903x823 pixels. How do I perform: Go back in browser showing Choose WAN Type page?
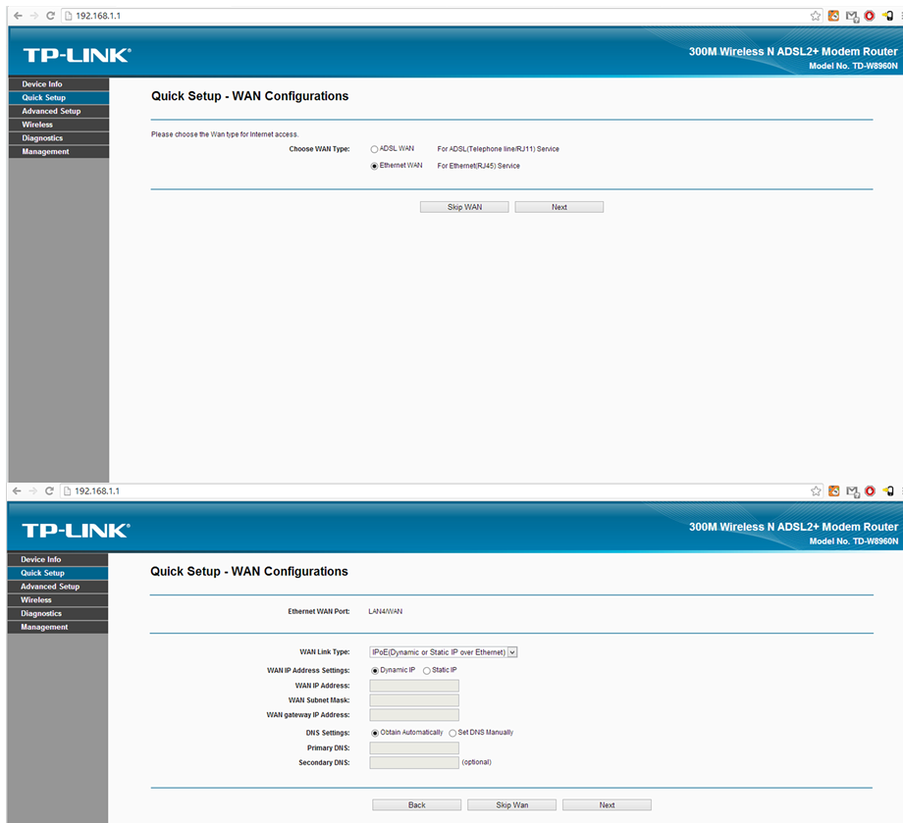point(18,16)
